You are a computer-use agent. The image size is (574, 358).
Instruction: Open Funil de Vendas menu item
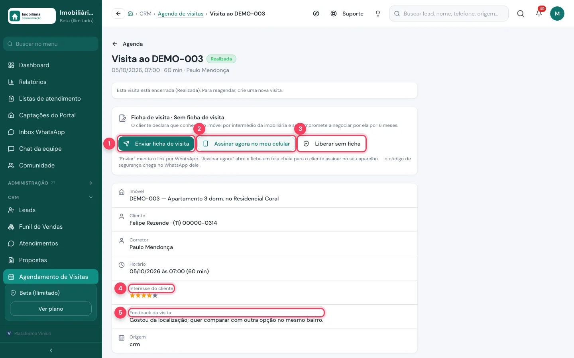point(51,227)
